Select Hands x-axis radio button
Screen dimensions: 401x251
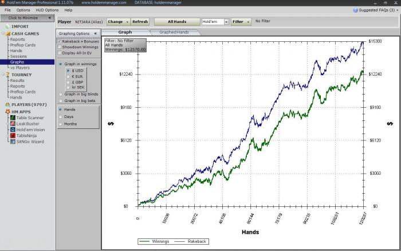pos(60,109)
